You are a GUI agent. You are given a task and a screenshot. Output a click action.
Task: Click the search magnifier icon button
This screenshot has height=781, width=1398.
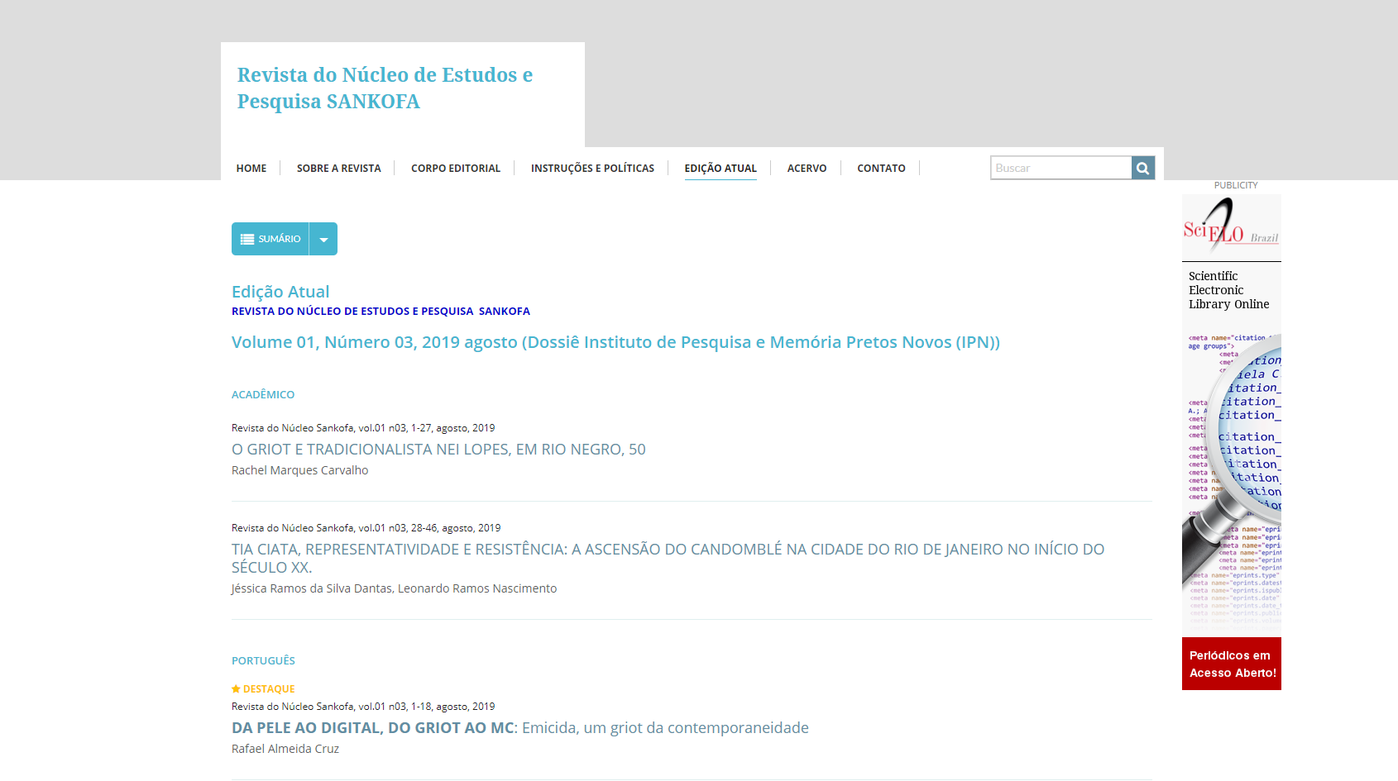tap(1142, 168)
